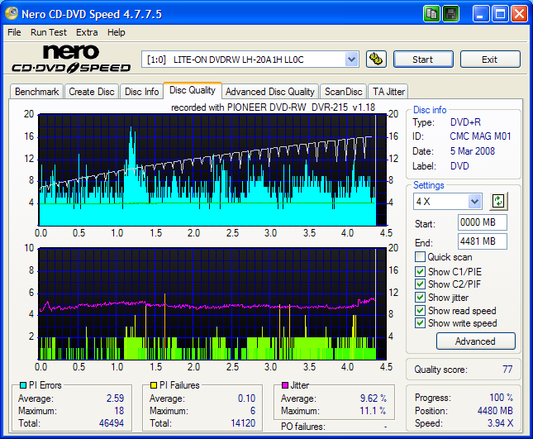The height and width of the screenshot is (439, 533).
Task: Click the Nero CD-DVD Speed logo
Action: pyautogui.click(x=70, y=60)
